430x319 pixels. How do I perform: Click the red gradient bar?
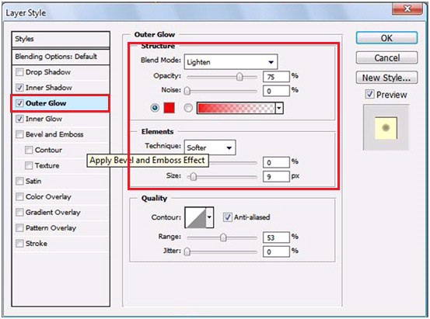pyautogui.click(x=236, y=108)
